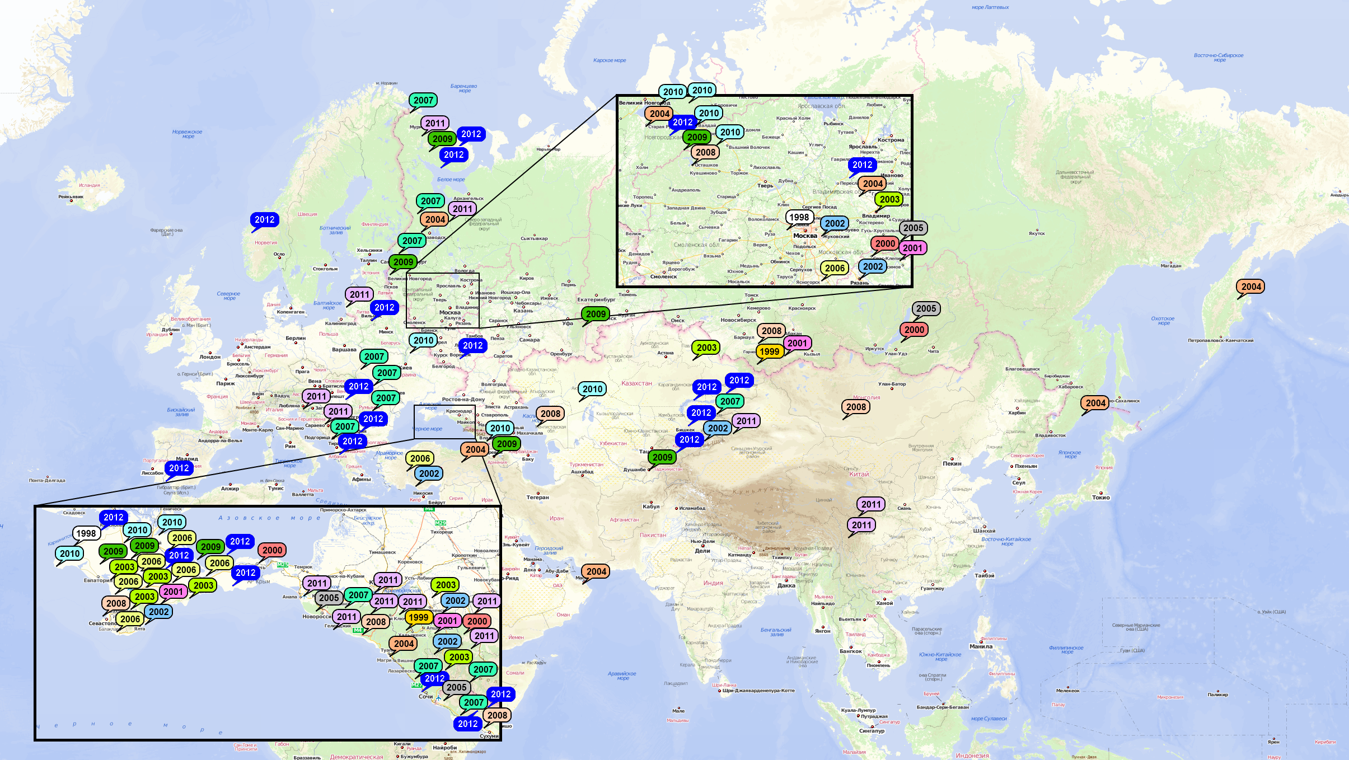Click the 2004 marker near Sakhalin
Viewport: 1349px width, 760px height.
[1095, 403]
